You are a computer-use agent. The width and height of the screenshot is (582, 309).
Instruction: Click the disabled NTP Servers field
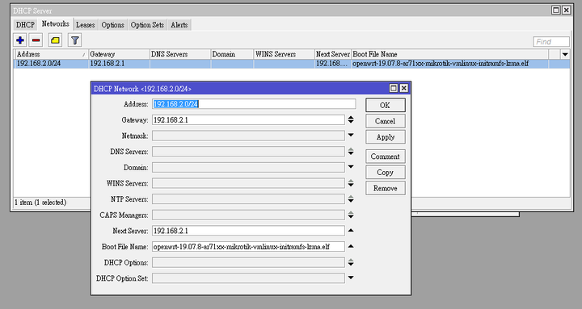pos(248,199)
